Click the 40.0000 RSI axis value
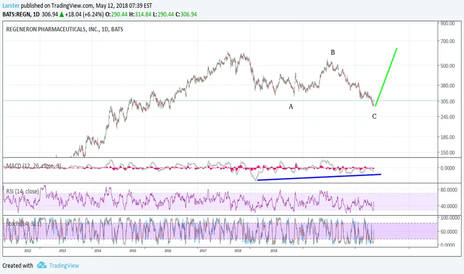 click(449, 206)
